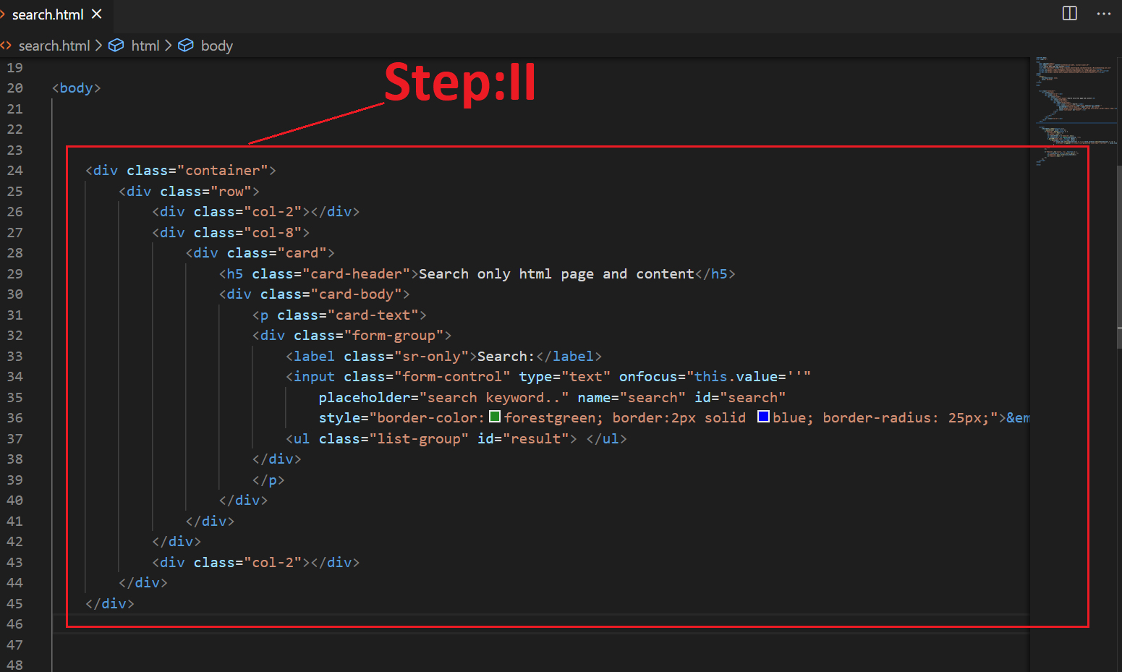The height and width of the screenshot is (672, 1122).
Task: Open the search.html breadcrumb file dropdown
Action: (x=54, y=46)
